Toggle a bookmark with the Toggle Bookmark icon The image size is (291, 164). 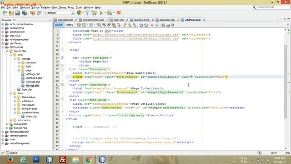[135, 25]
